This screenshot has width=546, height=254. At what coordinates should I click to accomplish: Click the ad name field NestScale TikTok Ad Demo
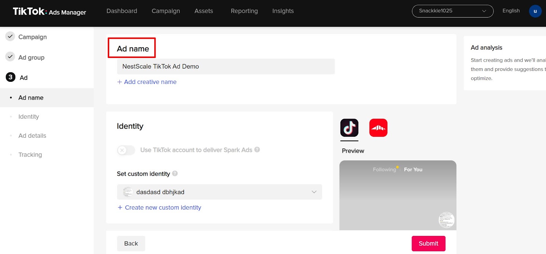click(226, 66)
